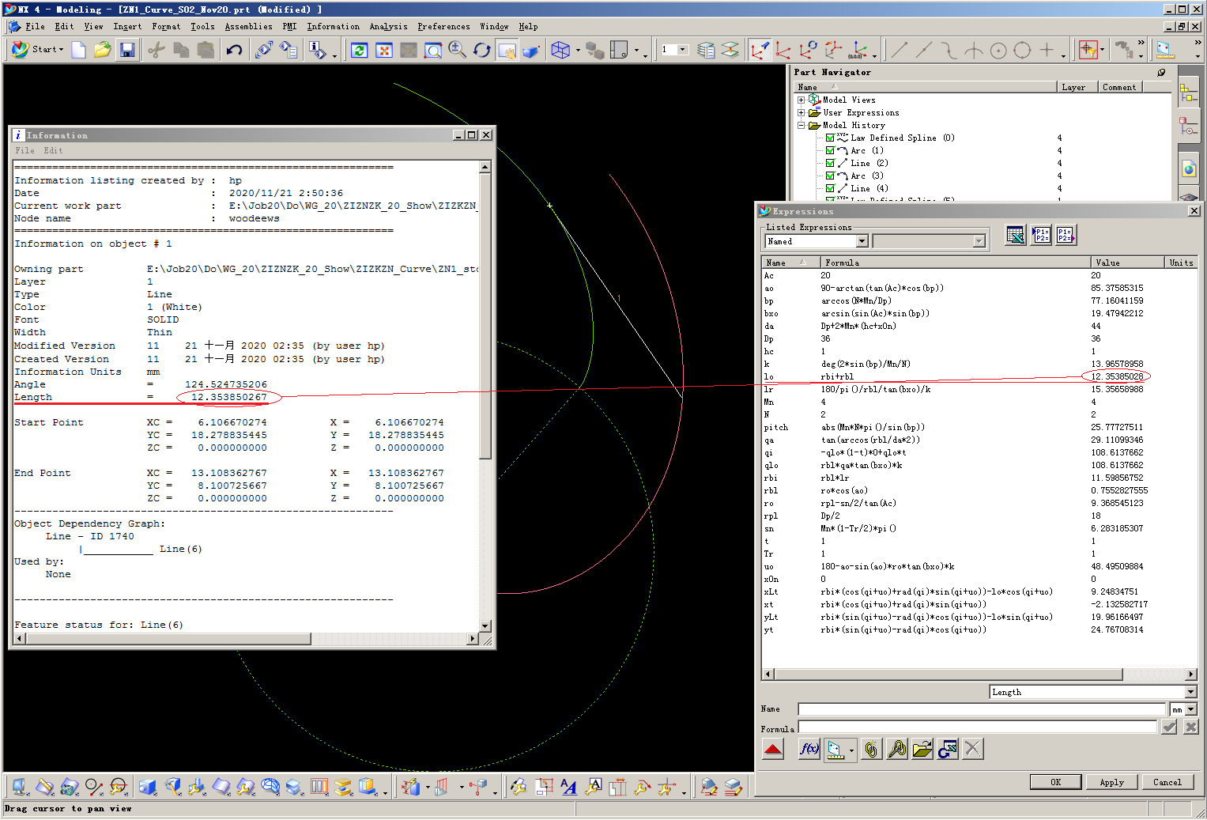Open the wireframe display style dropdown arrow
1207x820 pixels.
tap(578, 51)
